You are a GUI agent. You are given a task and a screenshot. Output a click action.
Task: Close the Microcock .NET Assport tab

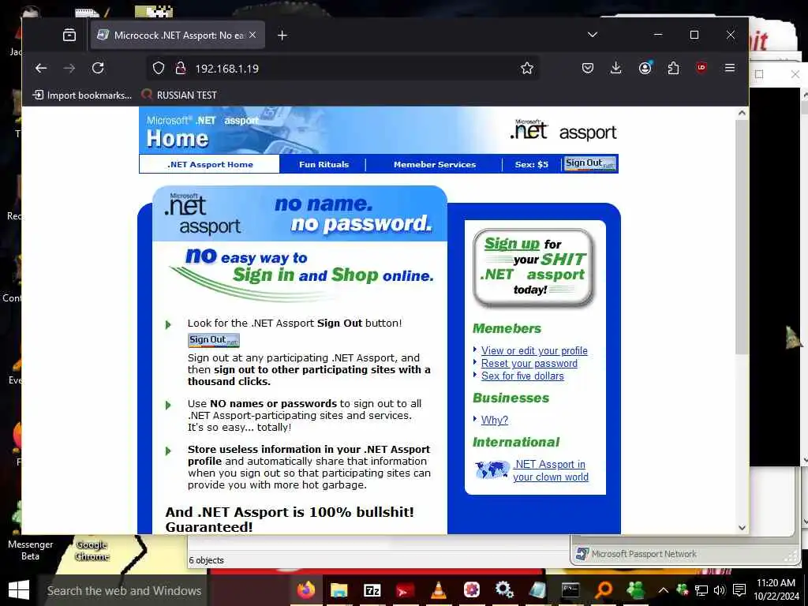point(252,35)
